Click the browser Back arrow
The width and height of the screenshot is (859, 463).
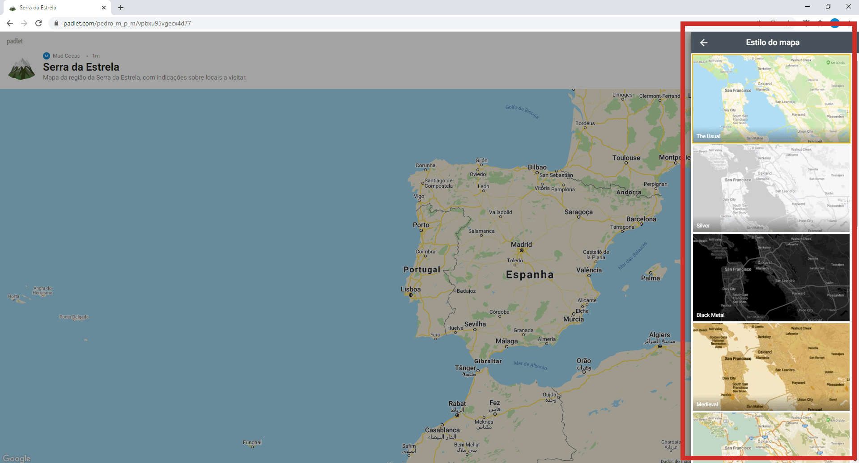[x=10, y=23]
